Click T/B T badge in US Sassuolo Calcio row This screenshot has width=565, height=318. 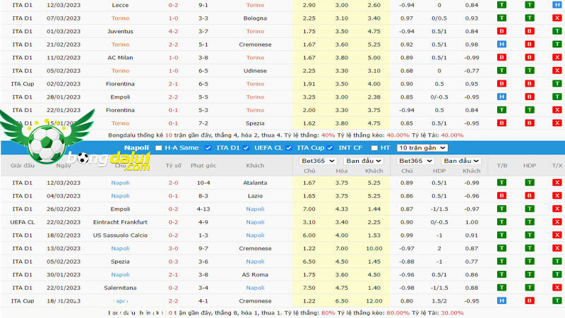point(501,236)
